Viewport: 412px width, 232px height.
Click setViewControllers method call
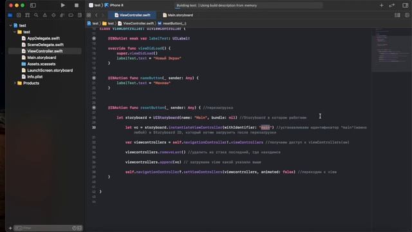click(x=203, y=172)
